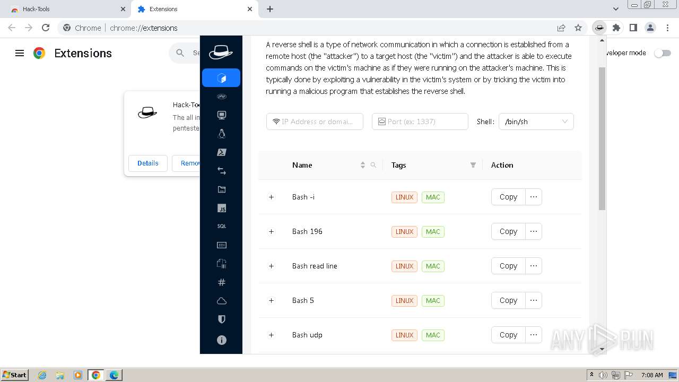Open the Windows Start menu

tap(14, 375)
